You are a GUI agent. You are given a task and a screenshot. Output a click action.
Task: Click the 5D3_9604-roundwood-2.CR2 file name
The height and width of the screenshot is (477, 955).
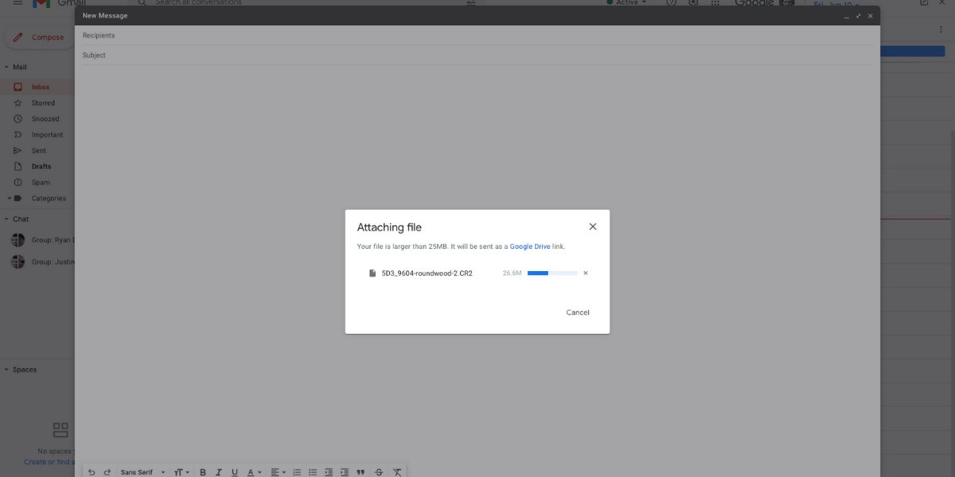(427, 273)
